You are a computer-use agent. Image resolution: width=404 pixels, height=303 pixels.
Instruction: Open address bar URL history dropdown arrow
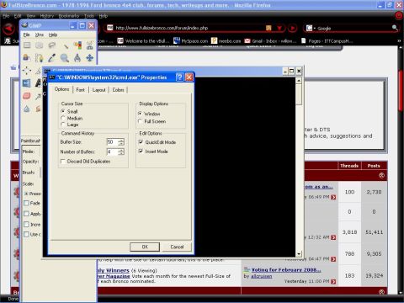(279, 28)
